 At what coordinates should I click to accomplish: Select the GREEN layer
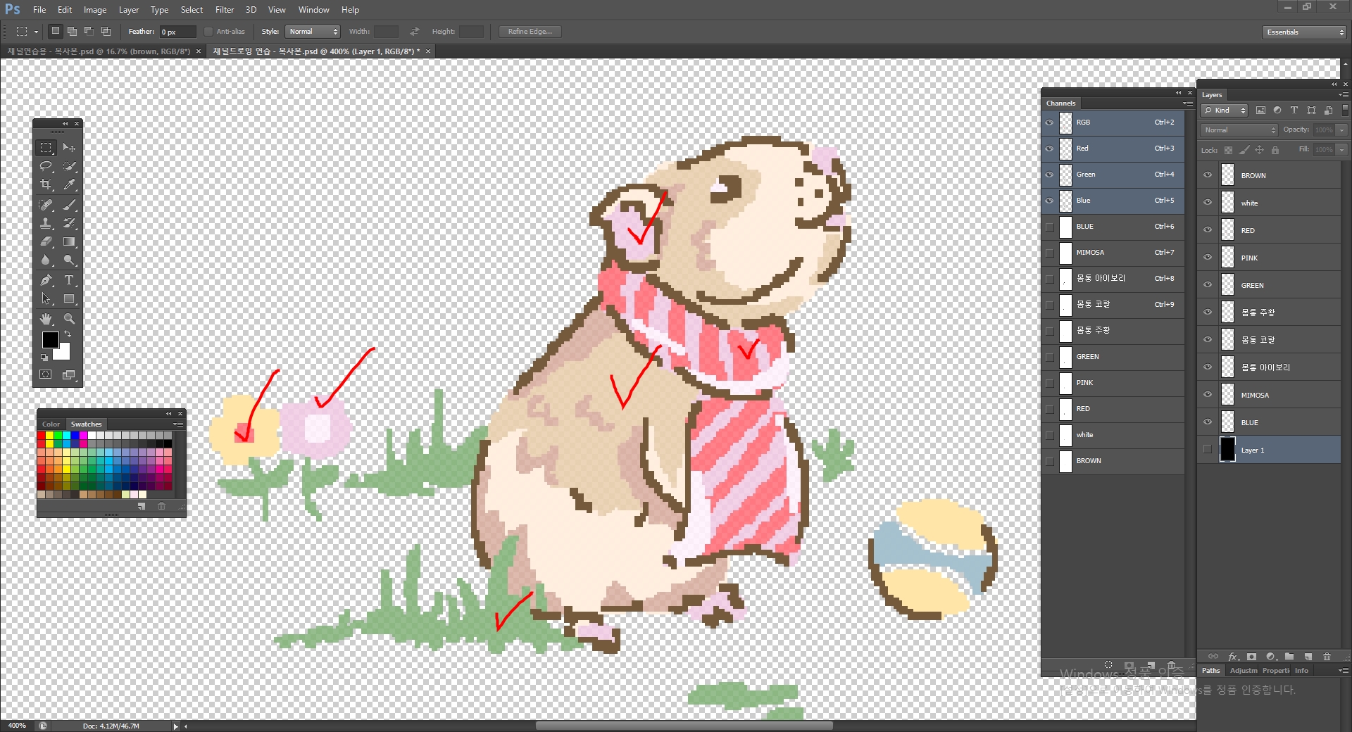1270,285
